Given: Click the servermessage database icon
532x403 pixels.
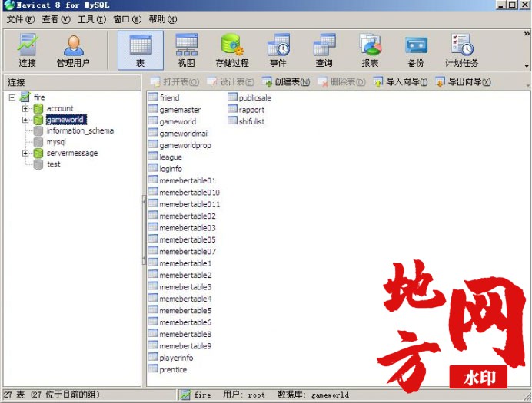Looking at the screenshot, I should pos(38,153).
